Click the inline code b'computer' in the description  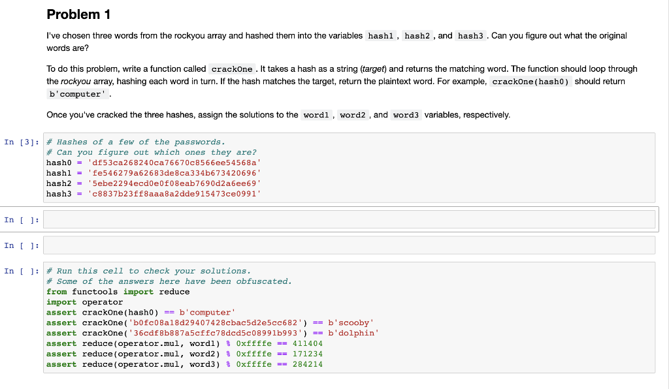pyautogui.click(x=77, y=94)
